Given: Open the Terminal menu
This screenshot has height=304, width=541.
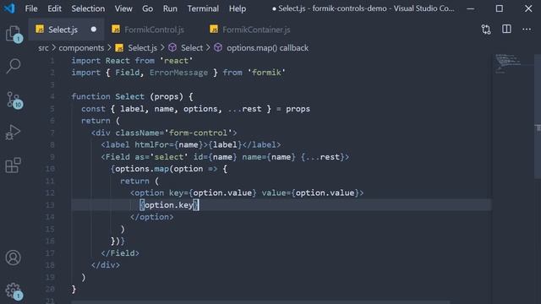Looking at the screenshot, I should click(203, 8).
